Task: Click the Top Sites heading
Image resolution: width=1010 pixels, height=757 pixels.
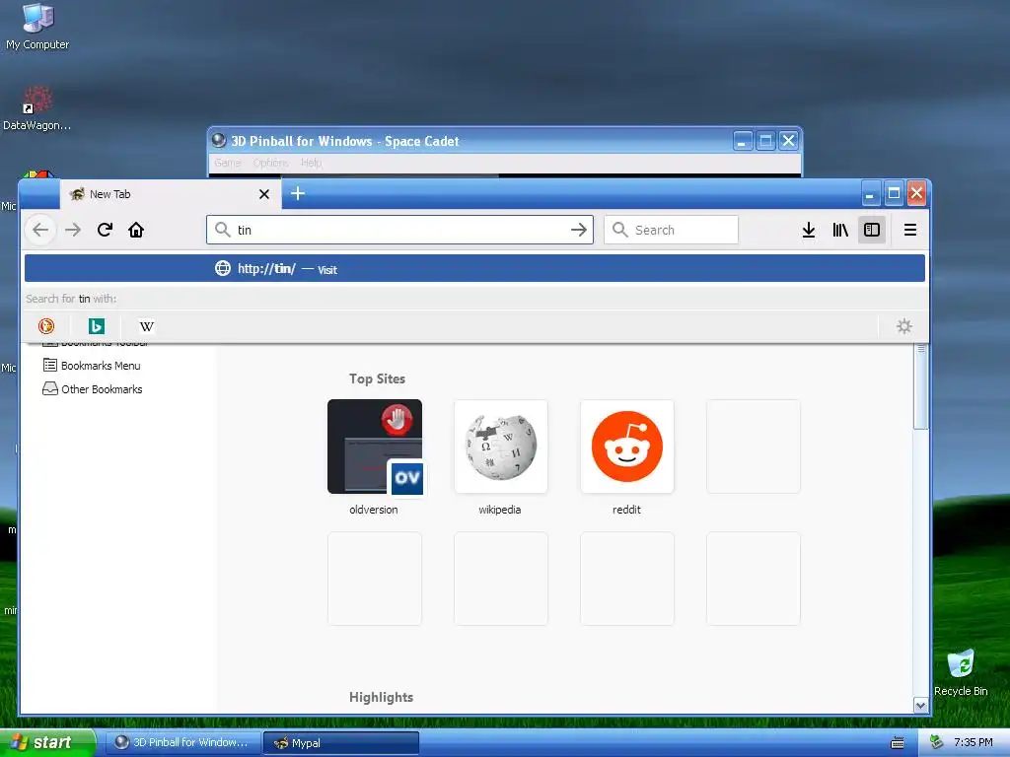Action: [377, 379]
